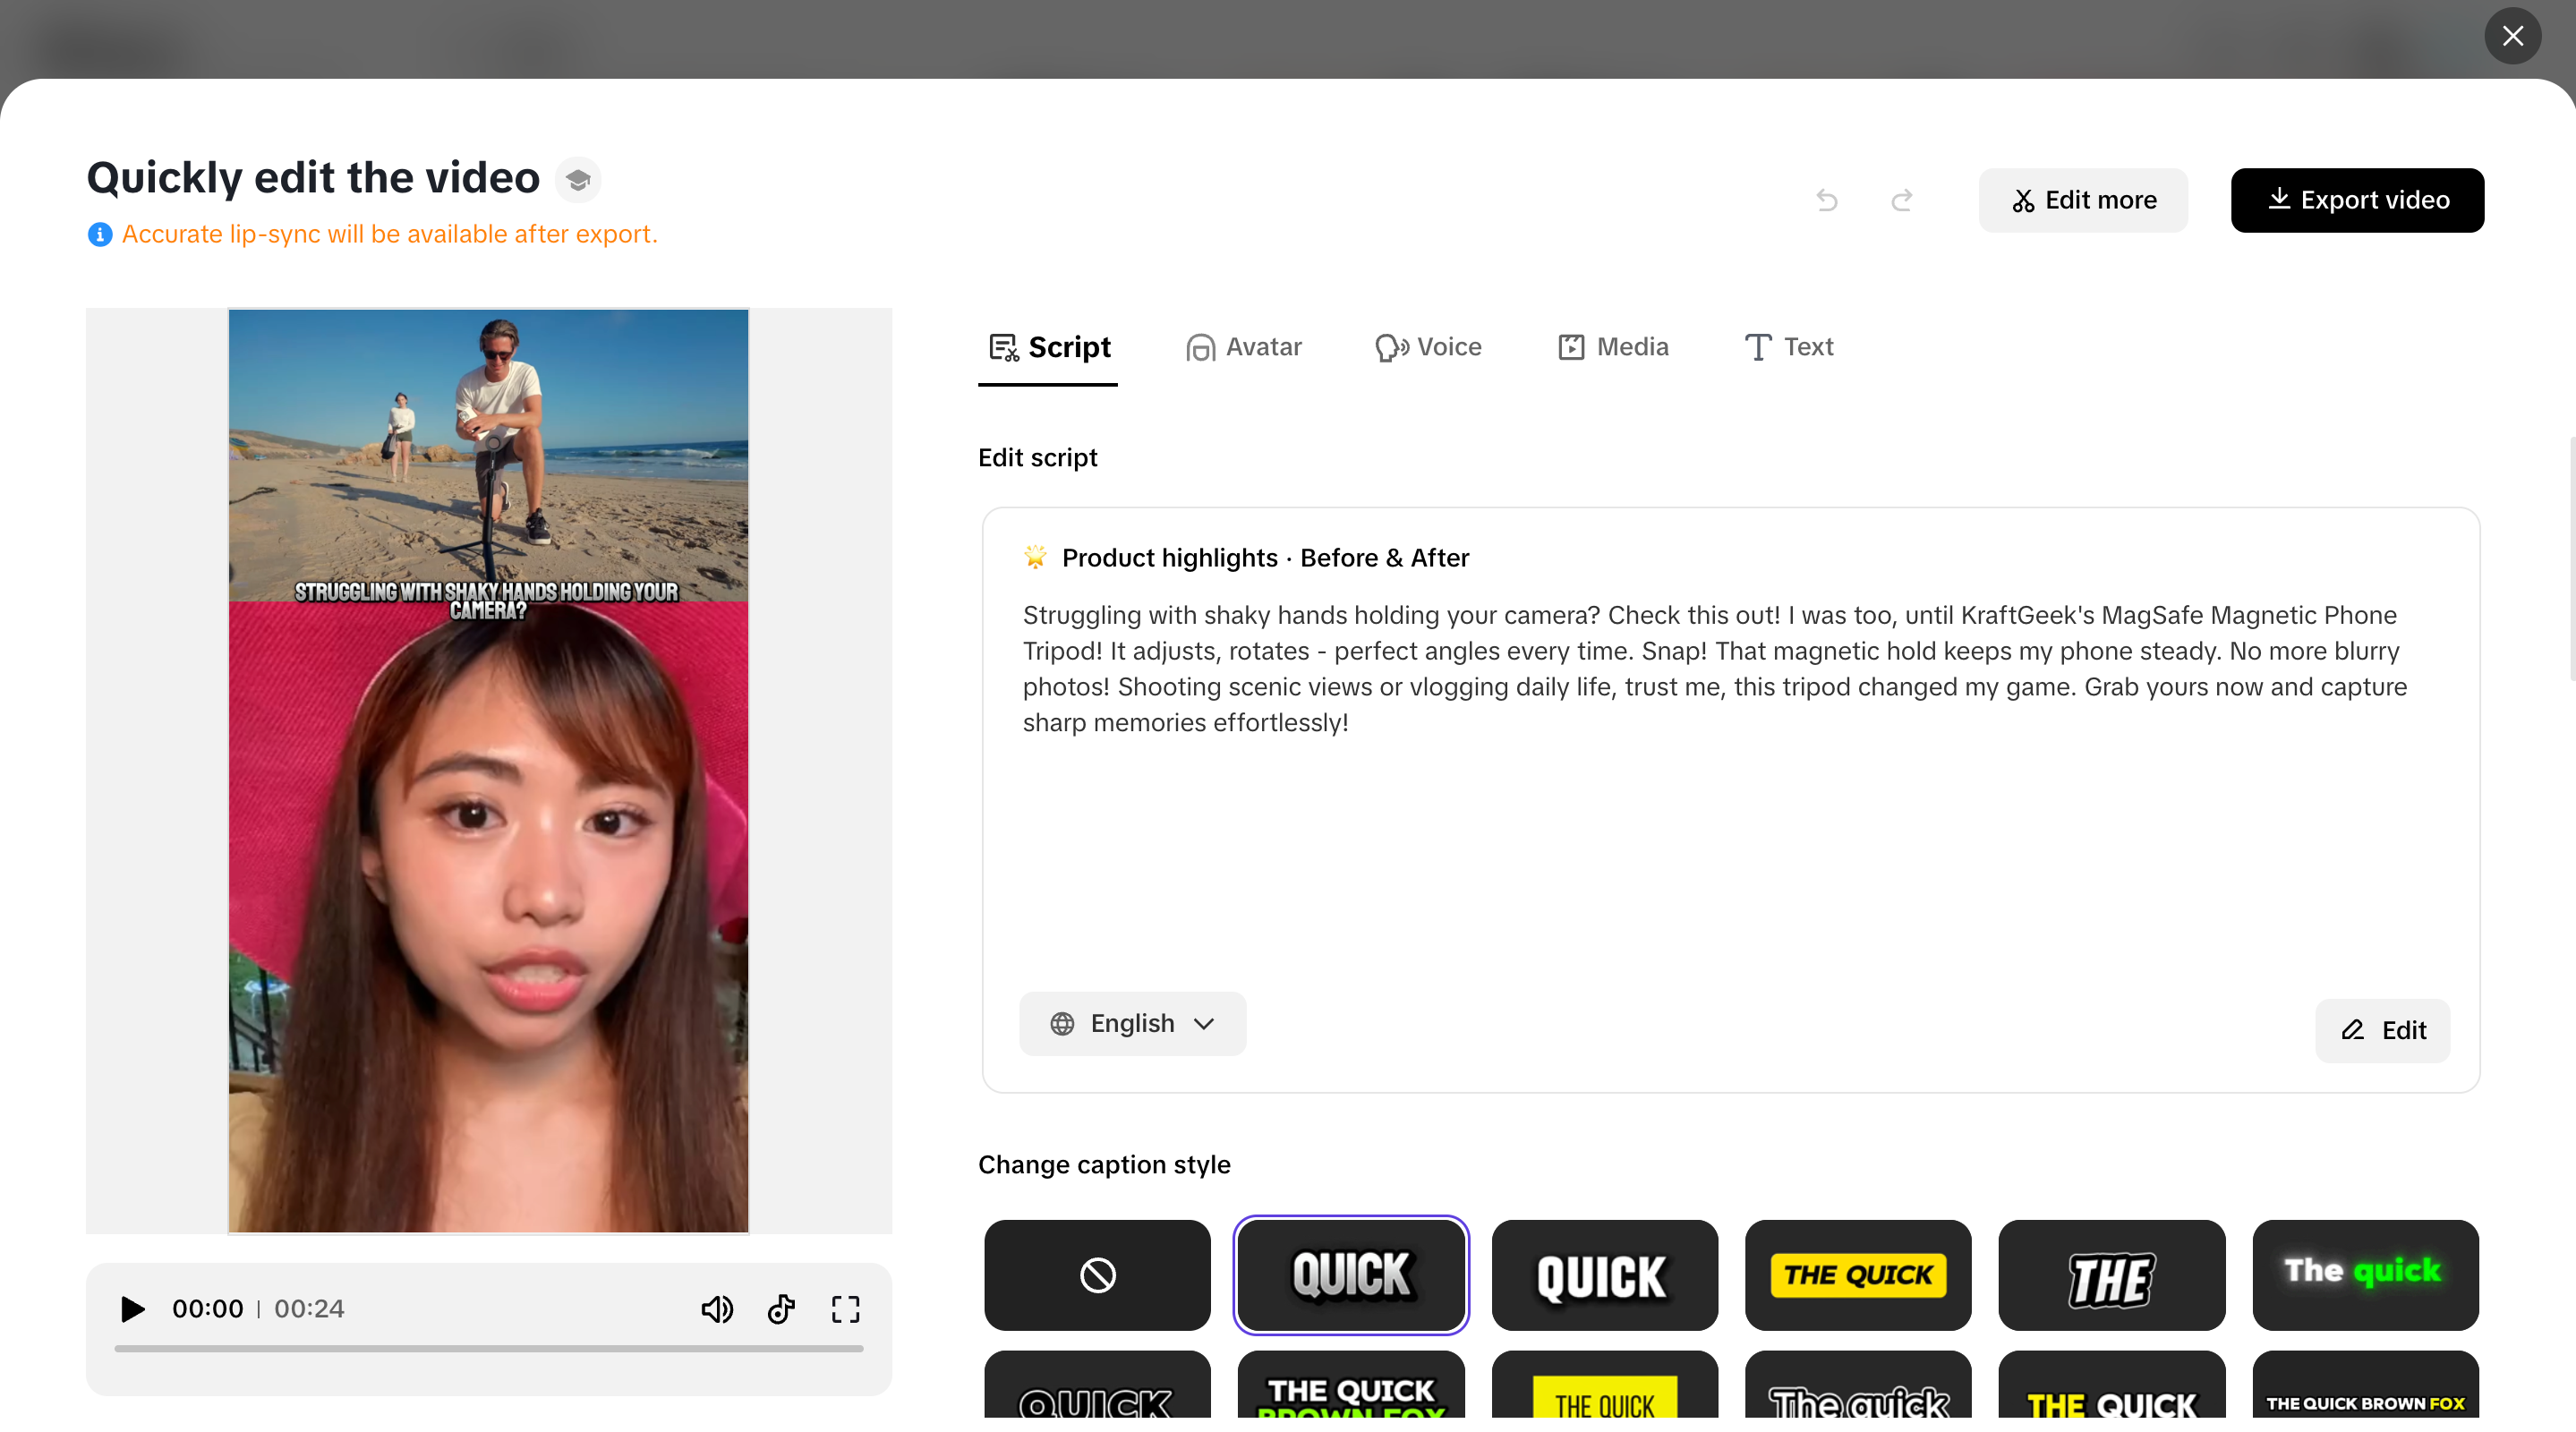Open the English language dropdown

(x=1133, y=1023)
